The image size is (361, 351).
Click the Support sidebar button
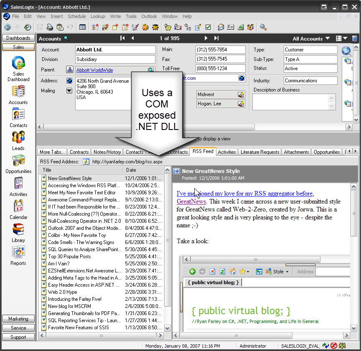(x=18, y=337)
